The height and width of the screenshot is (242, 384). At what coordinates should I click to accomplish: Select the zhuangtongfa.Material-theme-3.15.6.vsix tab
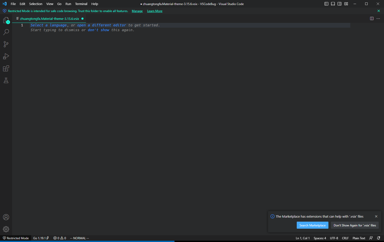[49, 19]
